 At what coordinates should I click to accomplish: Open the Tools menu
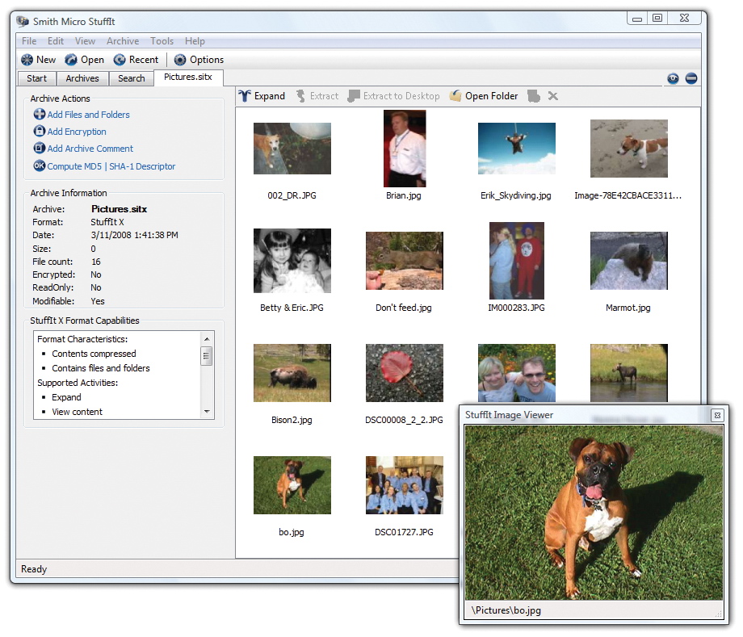pyautogui.click(x=162, y=41)
